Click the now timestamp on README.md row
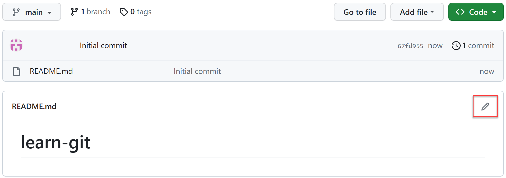 487,71
